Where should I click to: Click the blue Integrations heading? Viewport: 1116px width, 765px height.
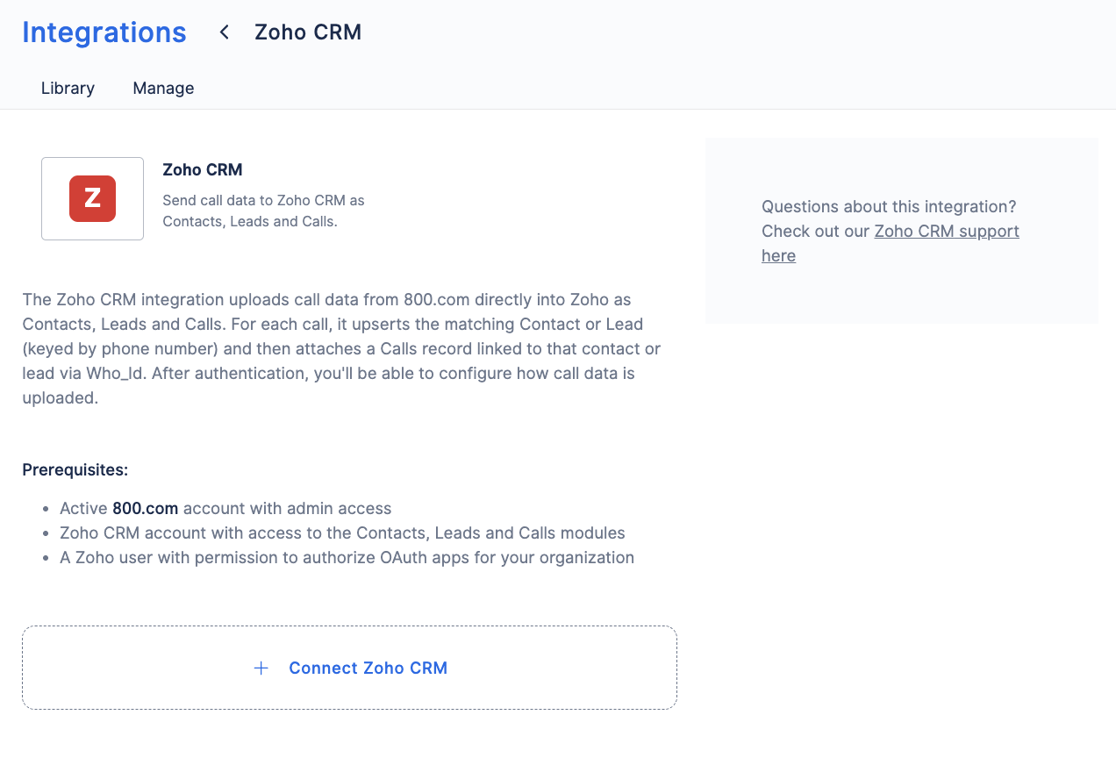pyautogui.click(x=104, y=32)
